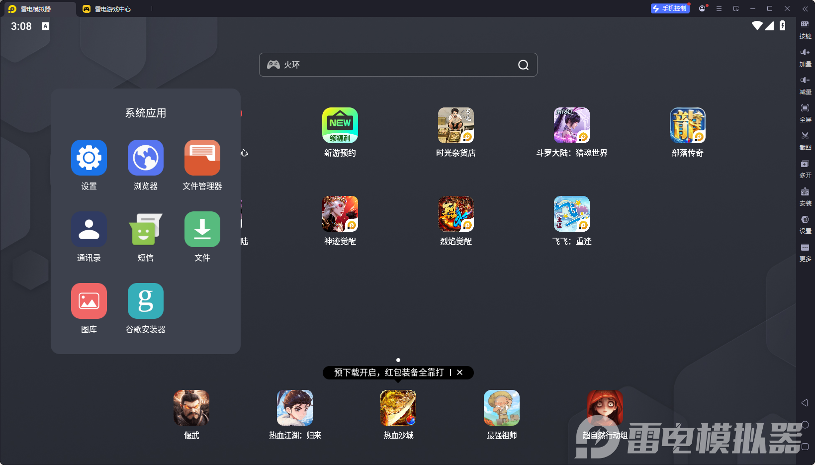
Task: Launch the 部落传奇 game
Action: (688, 125)
